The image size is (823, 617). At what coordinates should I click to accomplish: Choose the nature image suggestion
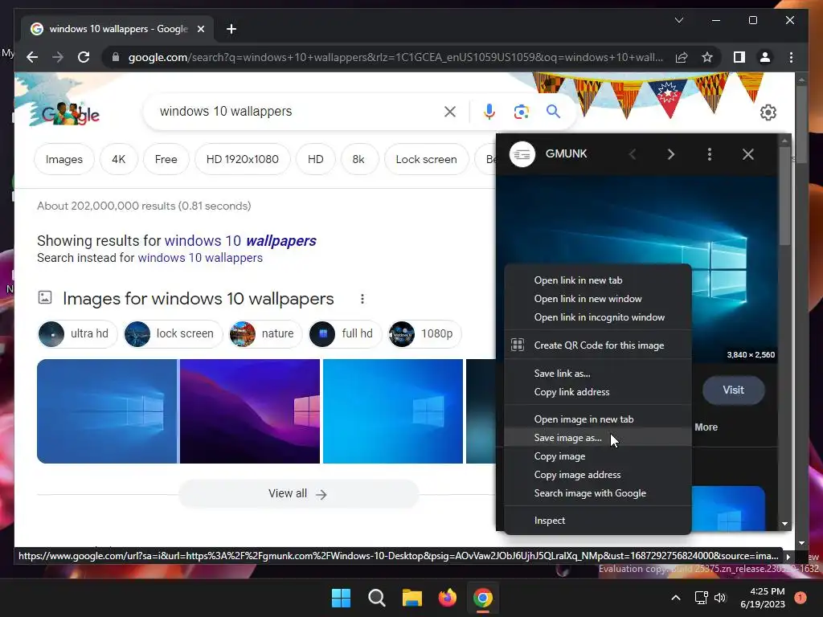265,333
